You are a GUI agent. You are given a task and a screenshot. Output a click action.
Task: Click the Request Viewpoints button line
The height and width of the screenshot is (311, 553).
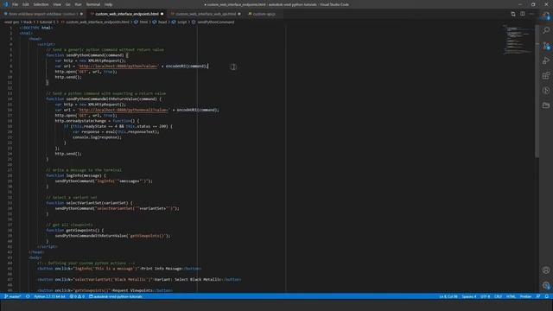(105, 290)
